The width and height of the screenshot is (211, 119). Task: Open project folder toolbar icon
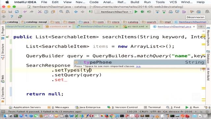point(4,12)
